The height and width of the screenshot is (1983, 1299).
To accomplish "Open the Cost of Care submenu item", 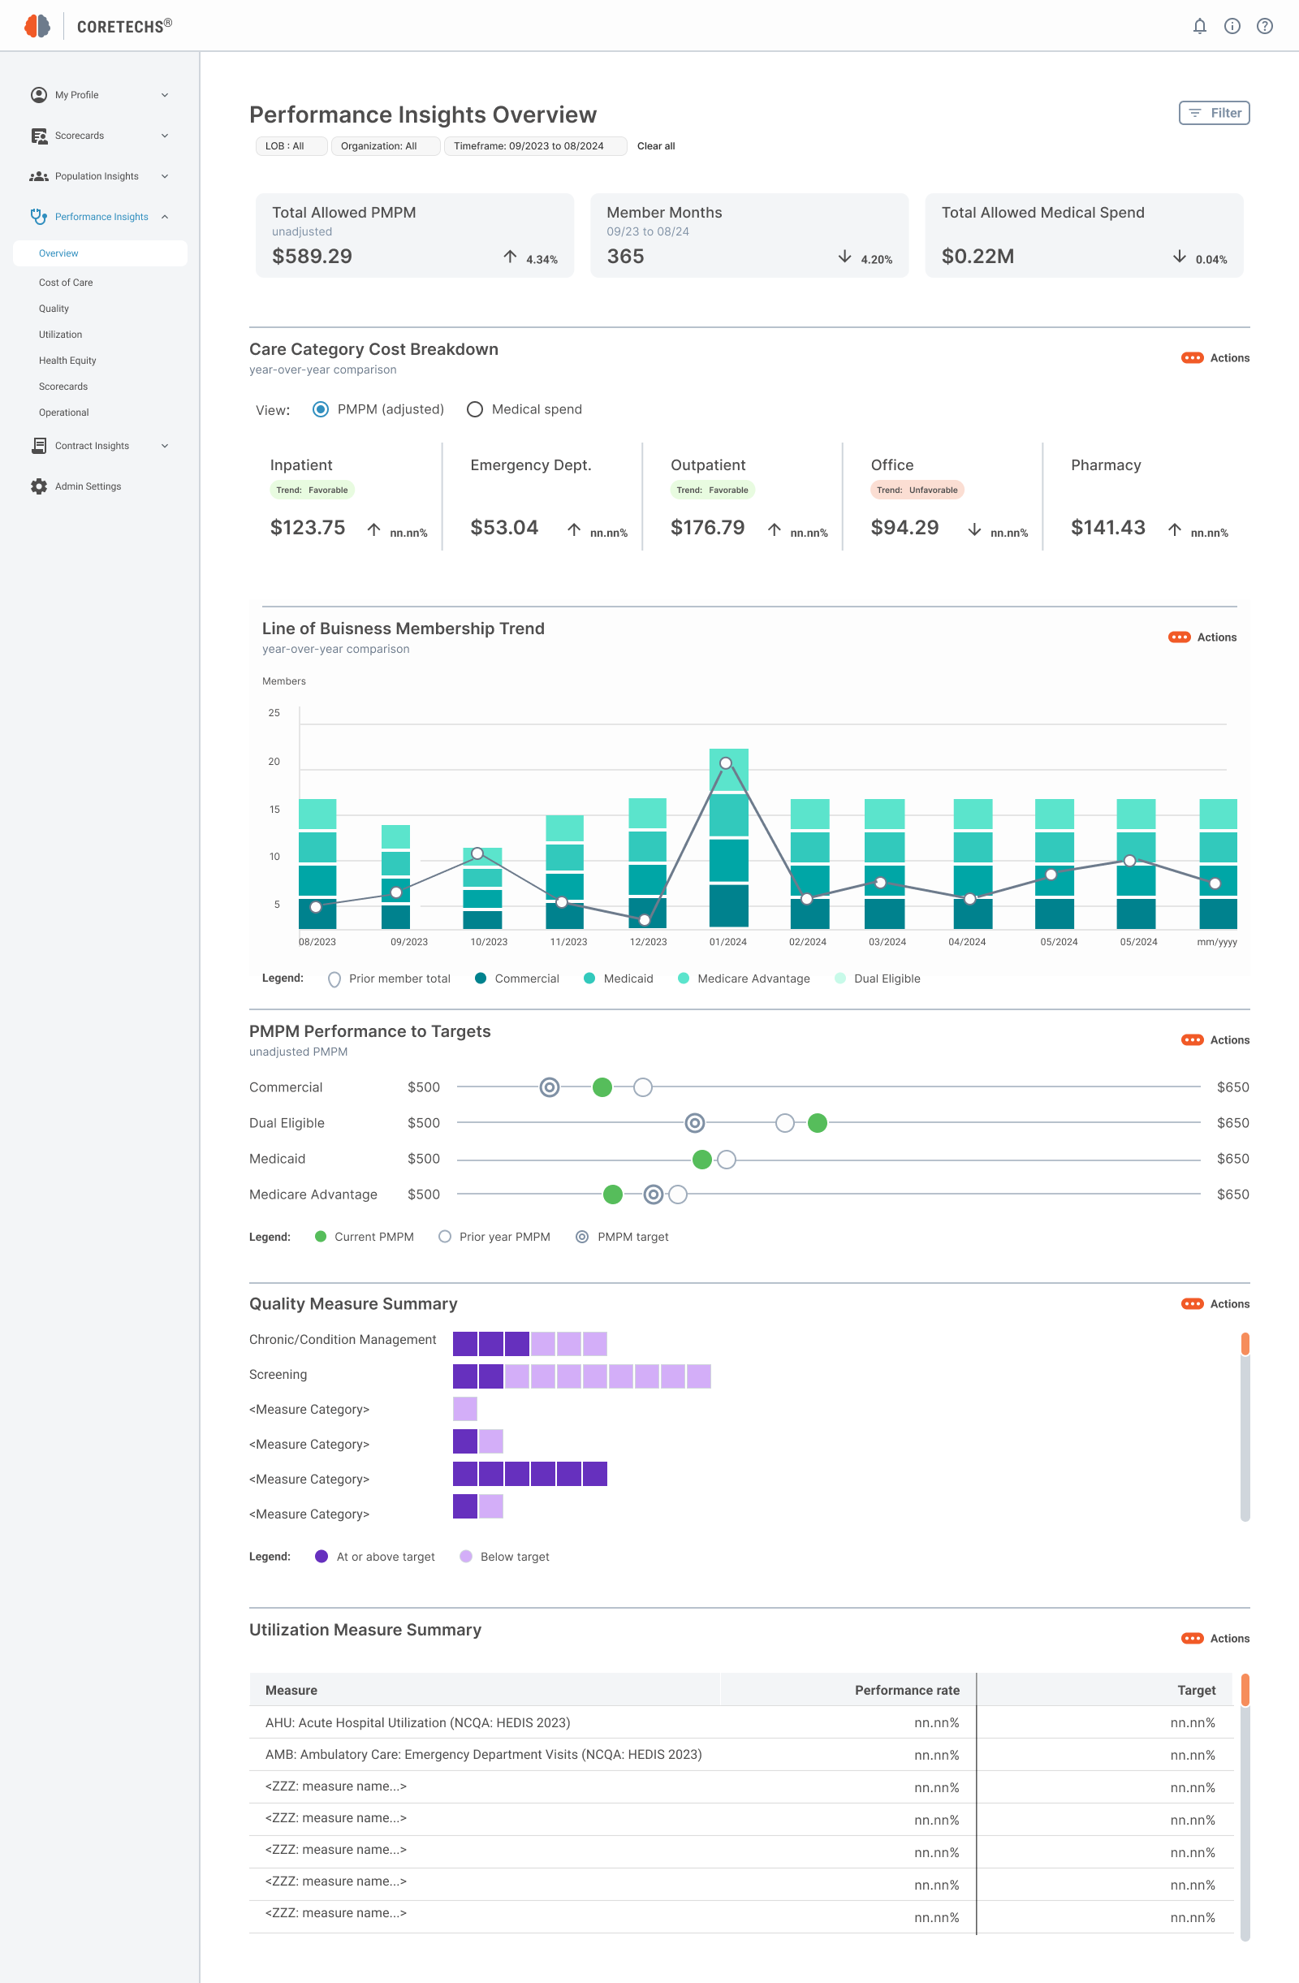I will [66, 283].
